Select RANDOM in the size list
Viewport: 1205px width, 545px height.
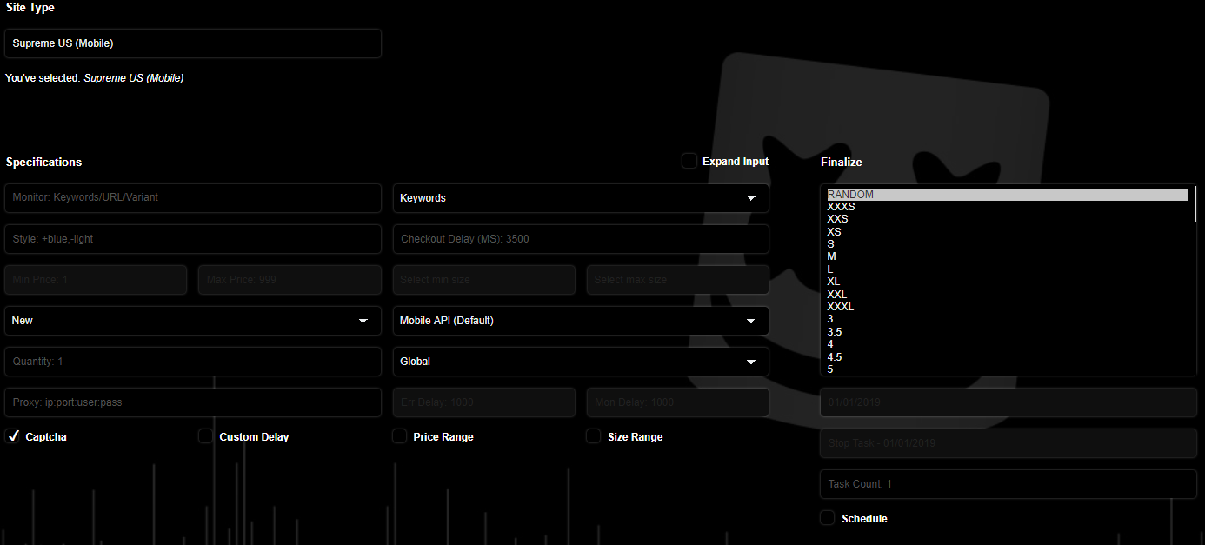coord(1007,195)
